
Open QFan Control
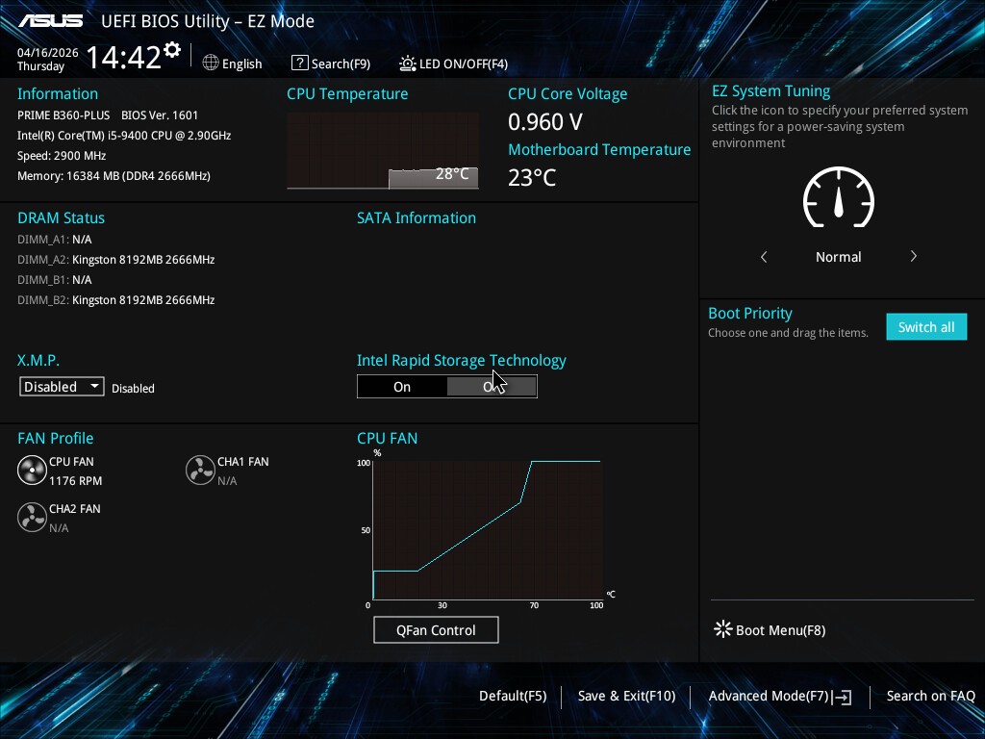point(436,629)
